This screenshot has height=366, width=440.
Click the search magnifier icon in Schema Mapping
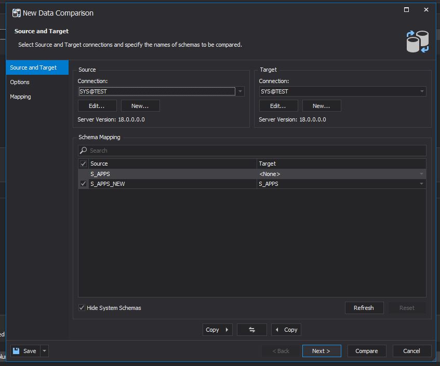coord(84,151)
